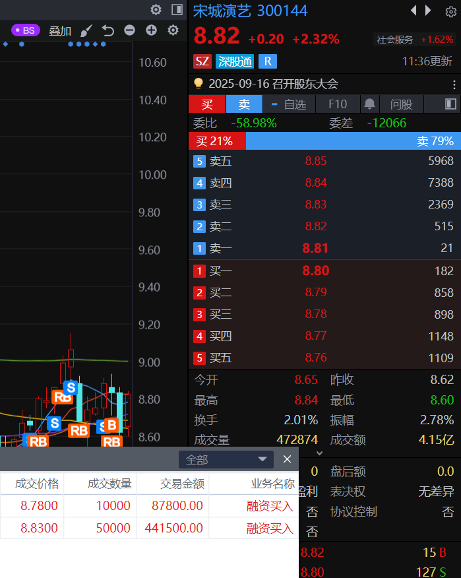This screenshot has height=578, width=461.
Task: Click the 深股通 badge
Action: point(235,61)
